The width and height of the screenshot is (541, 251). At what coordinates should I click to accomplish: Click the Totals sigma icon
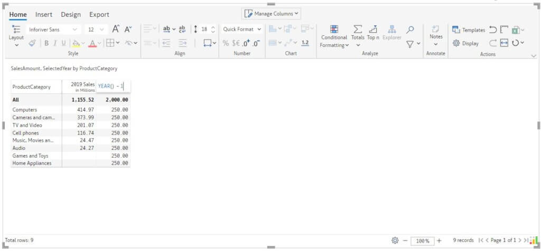pyautogui.click(x=358, y=30)
